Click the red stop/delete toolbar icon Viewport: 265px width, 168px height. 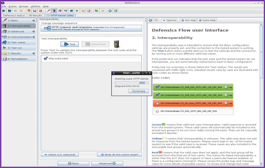pyautogui.click(x=40, y=11)
